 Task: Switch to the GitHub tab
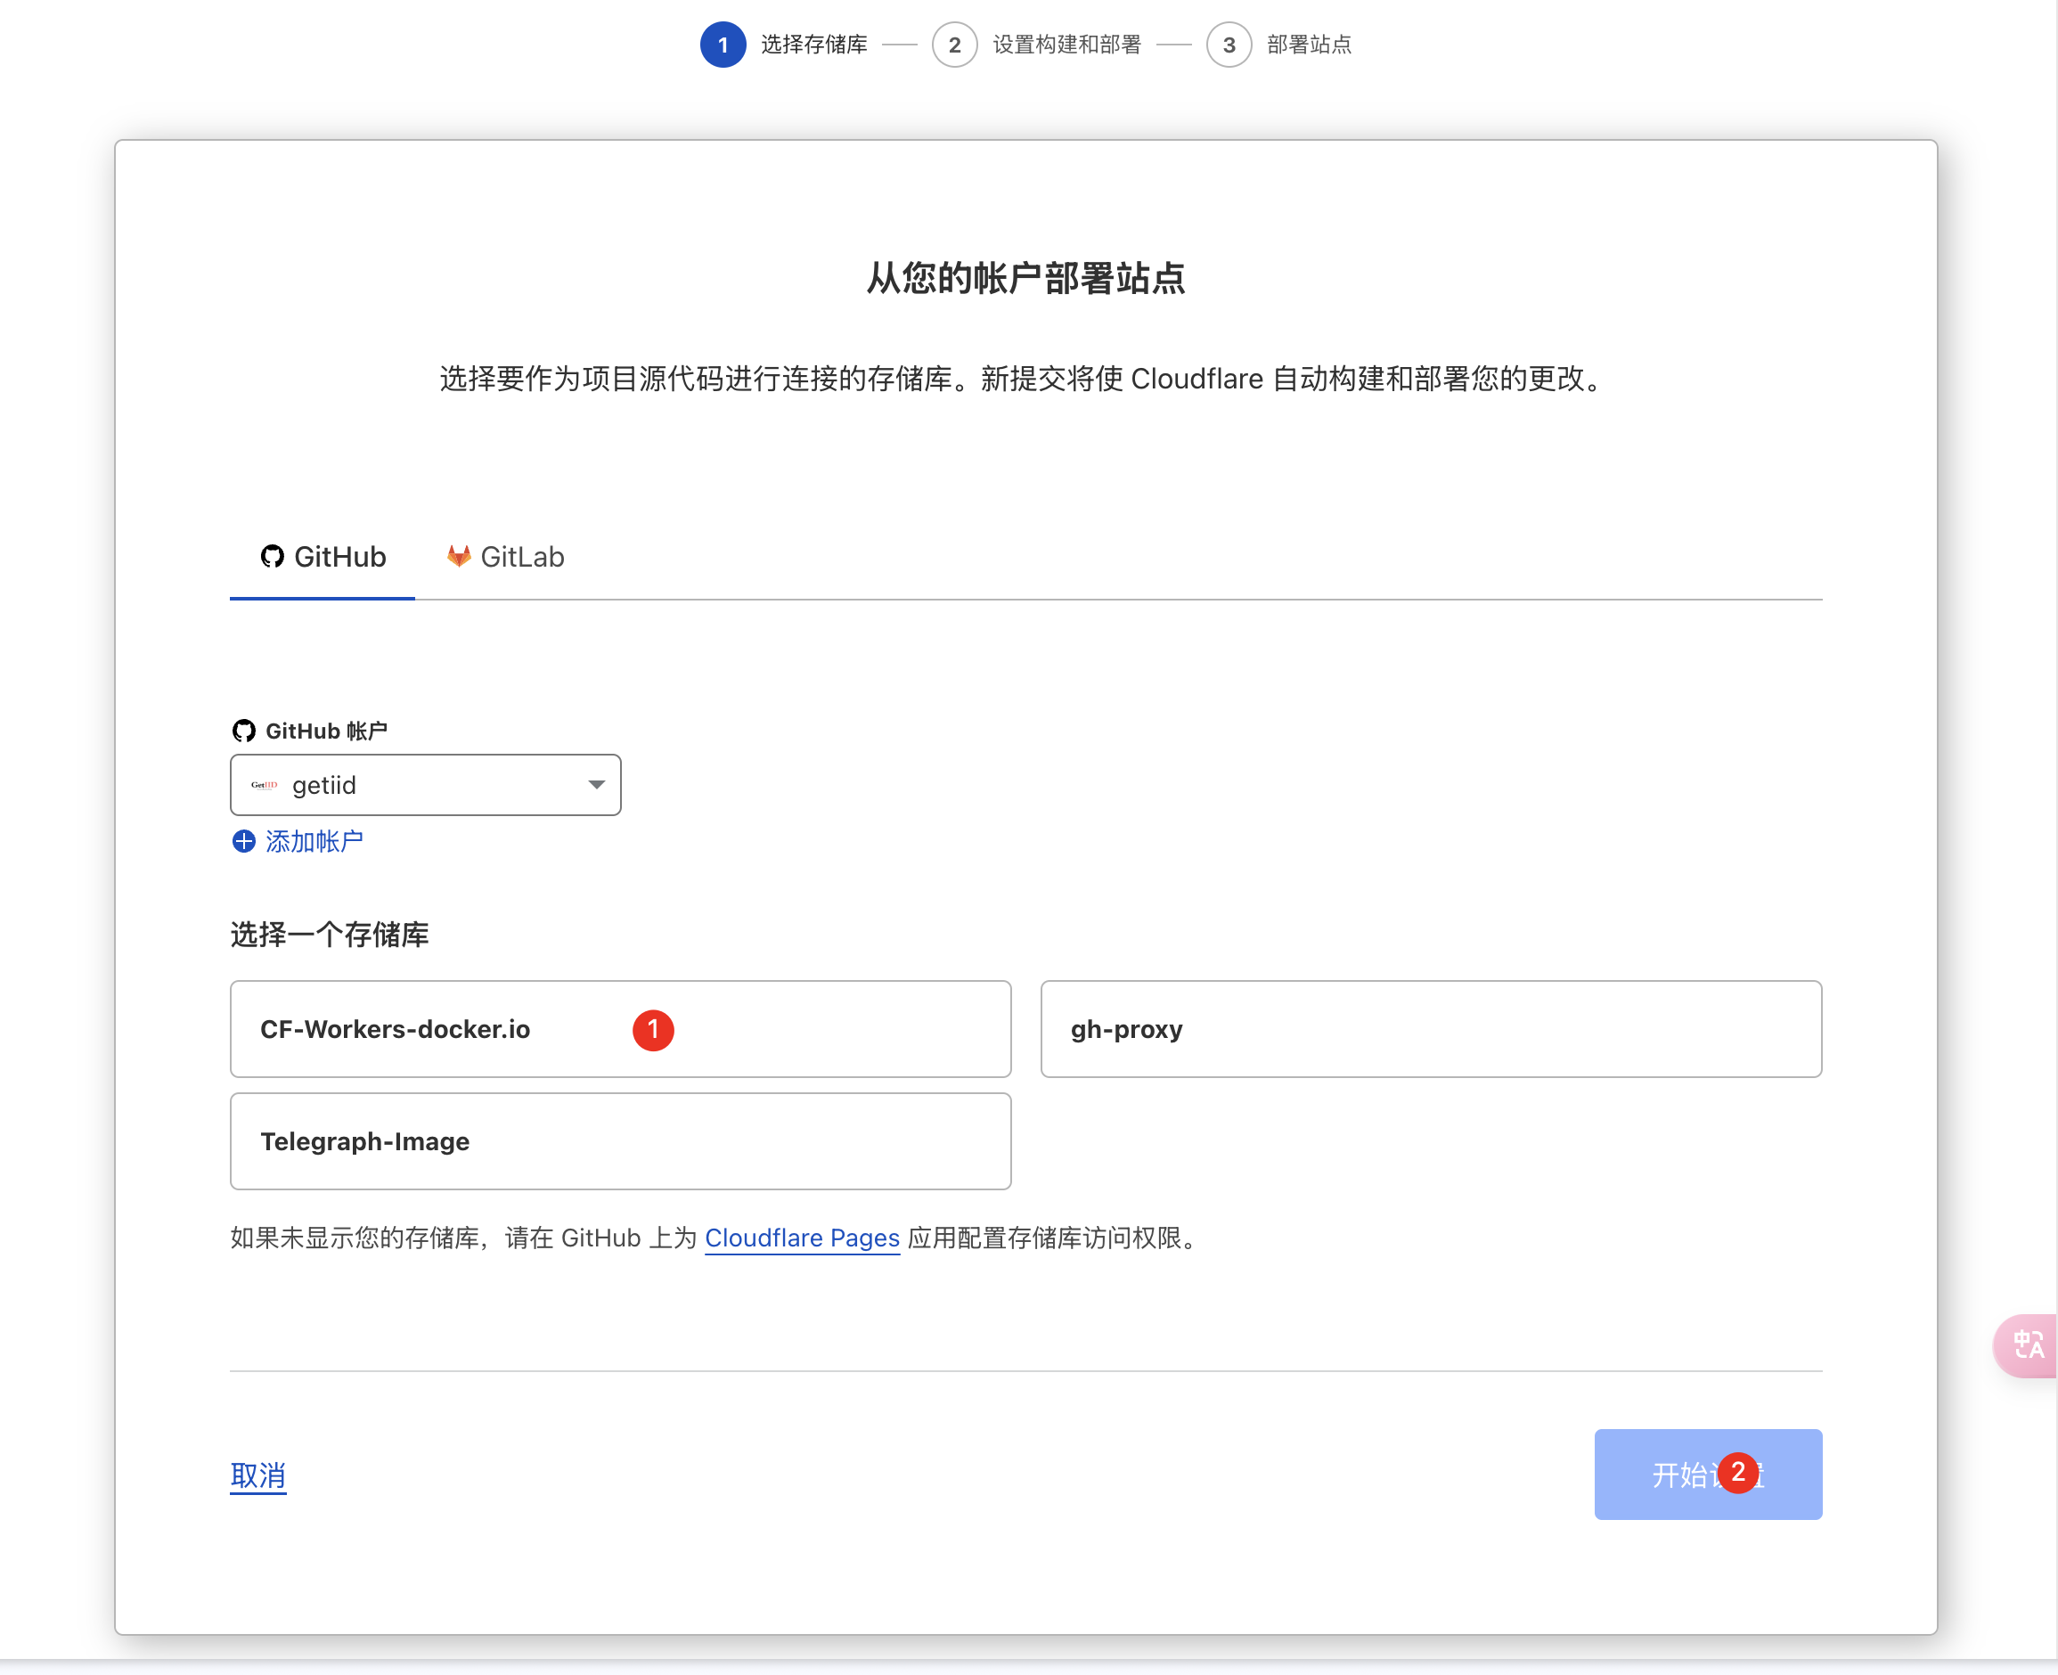(x=323, y=556)
